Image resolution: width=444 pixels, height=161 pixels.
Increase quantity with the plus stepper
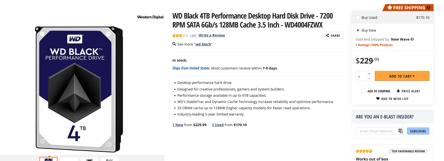pos(369,74)
